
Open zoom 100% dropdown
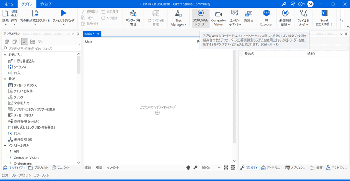pos(218,167)
